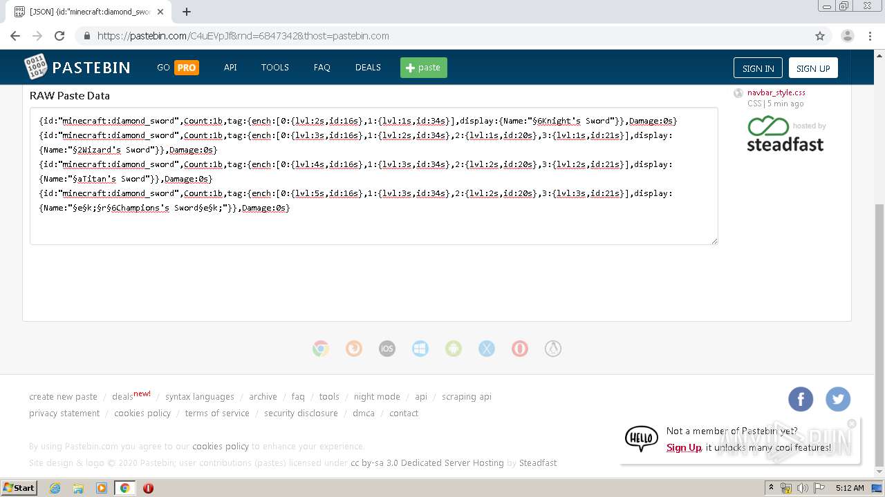This screenshot has width=885, height=497.
Task: Open navbar_style.css paste link
Action: (x=776, y=92)
